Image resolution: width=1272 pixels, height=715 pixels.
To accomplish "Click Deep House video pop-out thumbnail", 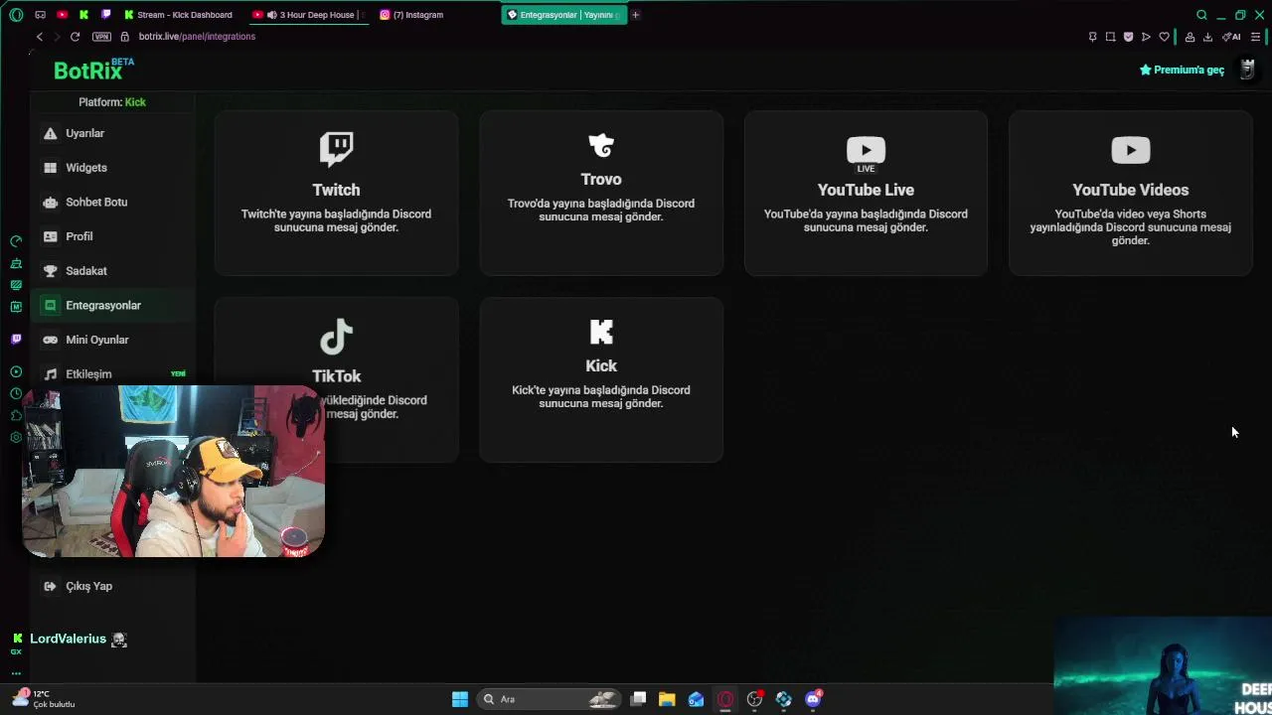I will click(x=1163, y=666).
